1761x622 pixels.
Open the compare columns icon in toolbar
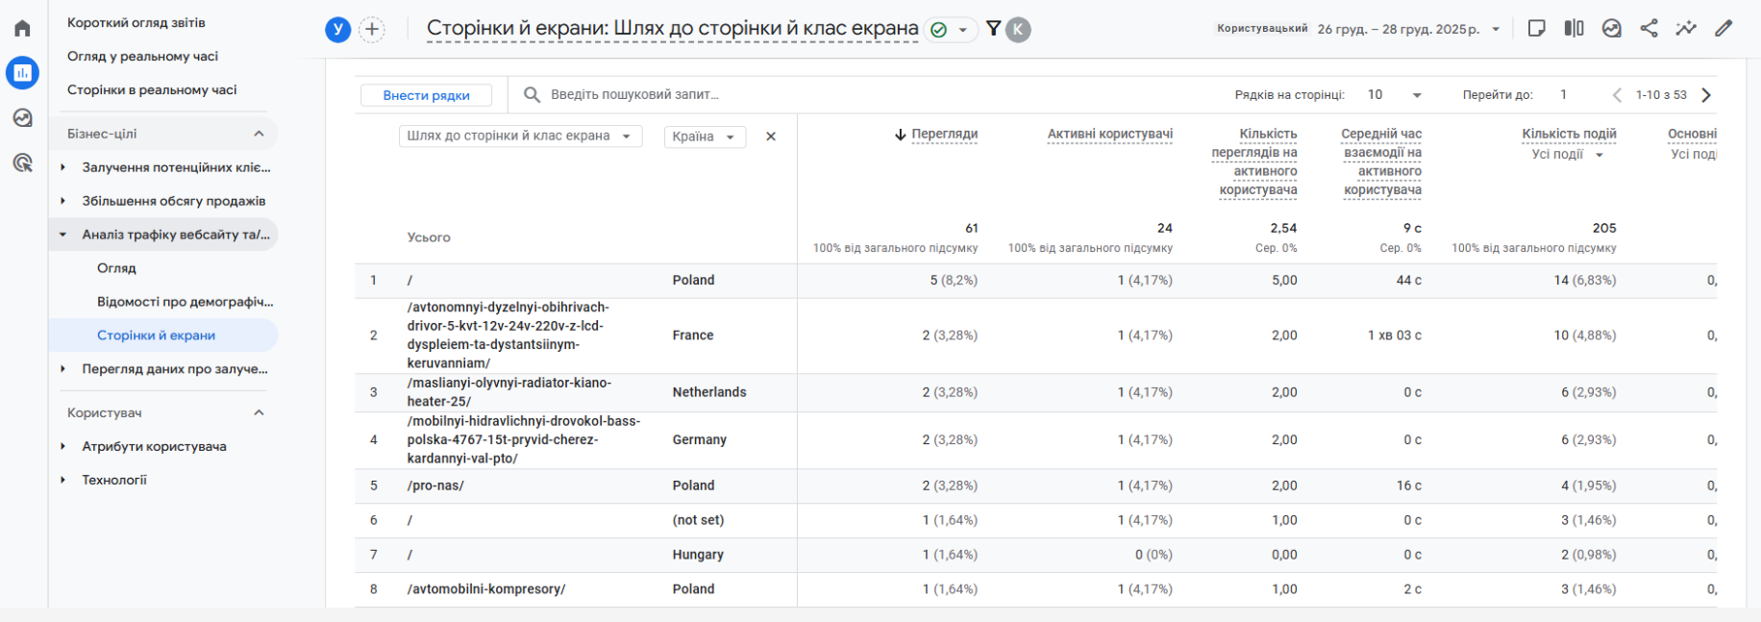(1574, 28)
